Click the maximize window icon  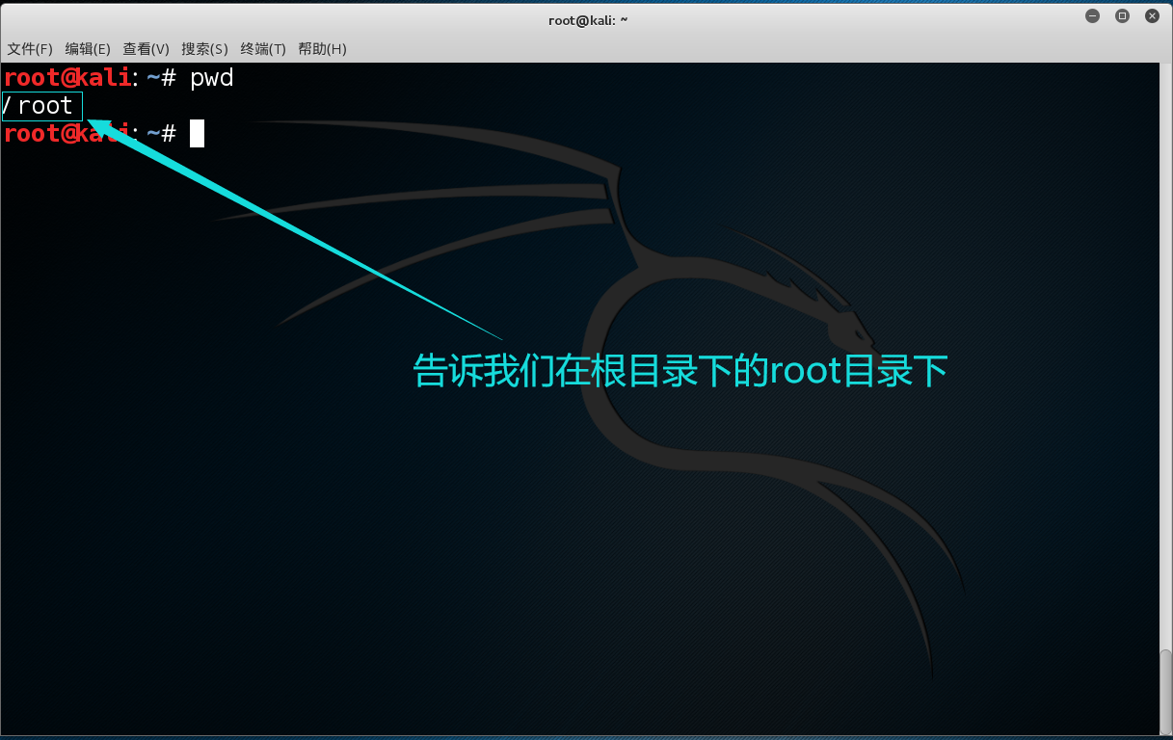pos(1121,15)
